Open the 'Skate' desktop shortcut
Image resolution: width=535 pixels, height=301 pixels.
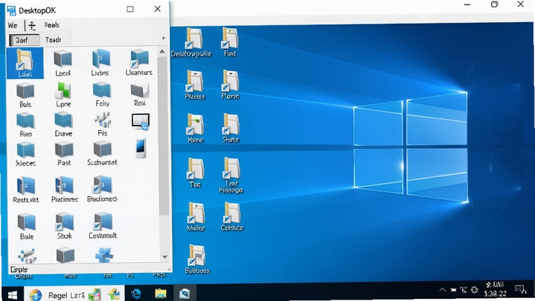[x=231, y=128]
